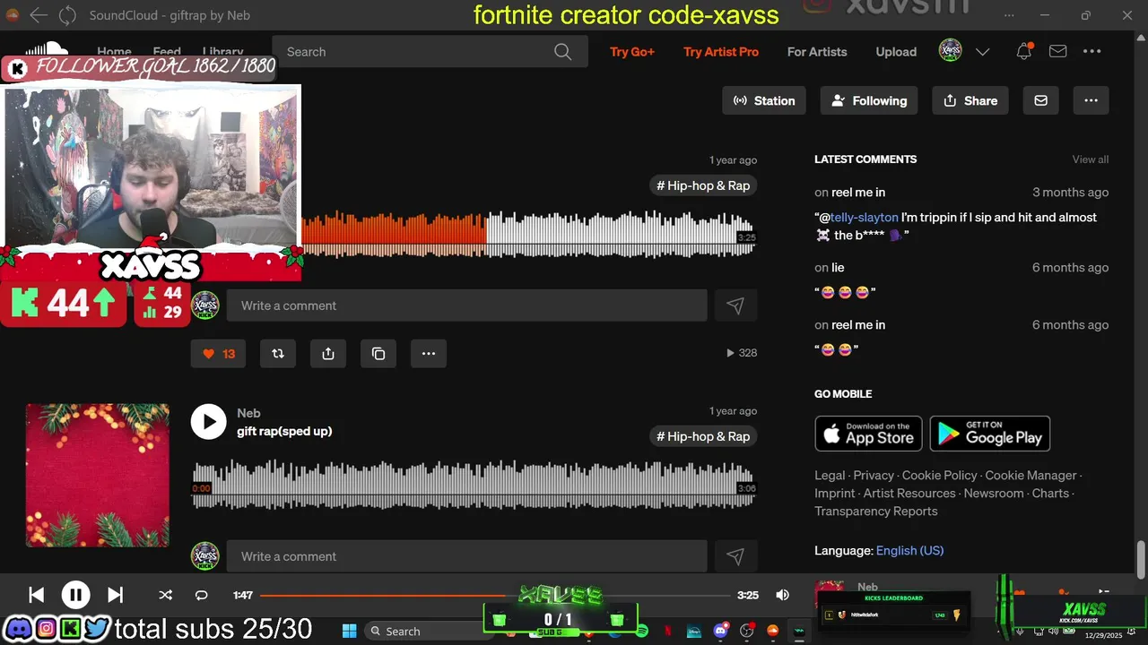The image size is (1148, 645).
Task: Open Try Artist Pro
Action: (x=721, y=52)
